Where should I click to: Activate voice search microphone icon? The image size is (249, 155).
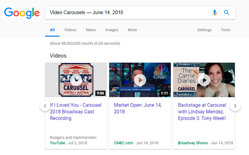pyautogui.click(x=214, y=12)
